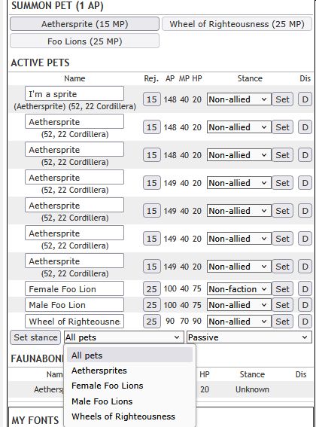Summon Wheel of Righteousness pet

237,24
